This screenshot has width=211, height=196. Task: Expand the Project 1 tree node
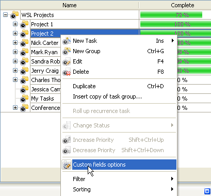15,24
